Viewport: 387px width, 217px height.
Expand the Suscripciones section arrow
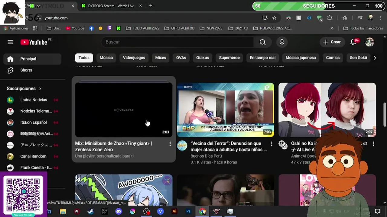(40, 89)
